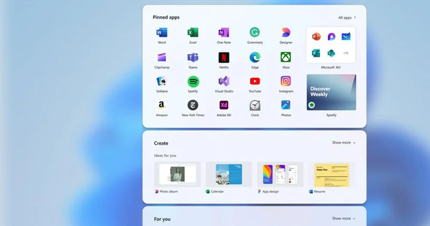This screenshot has height=226, width=430.
Task: Launch the Xbox app
Action: [286, 57]
